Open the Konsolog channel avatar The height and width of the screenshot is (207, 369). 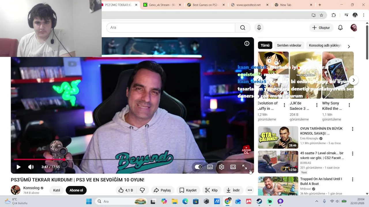pyautogui.click(x=16, y=190)
